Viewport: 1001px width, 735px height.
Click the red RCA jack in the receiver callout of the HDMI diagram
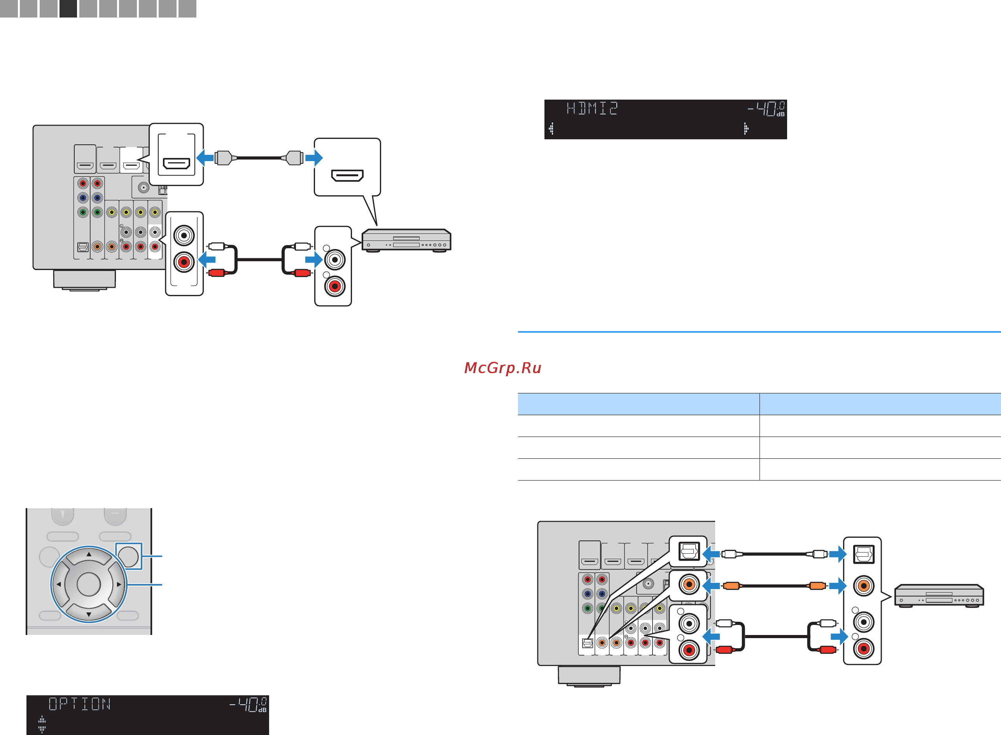[184, 262]
